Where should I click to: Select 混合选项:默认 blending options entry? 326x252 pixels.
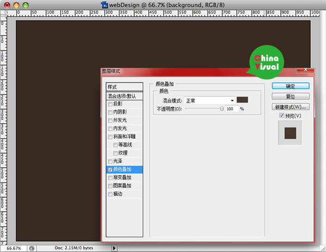point(124,96)
